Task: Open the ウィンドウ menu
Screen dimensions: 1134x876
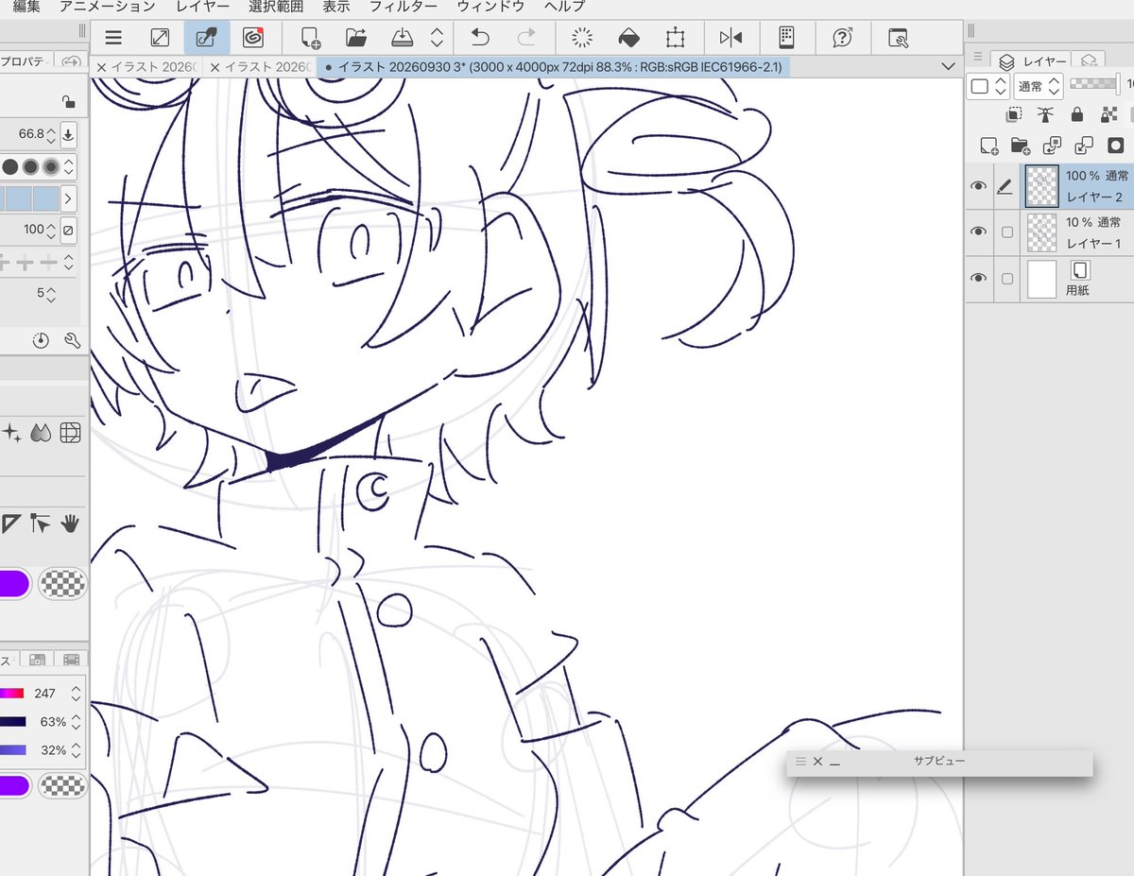Action: [490, 7]
